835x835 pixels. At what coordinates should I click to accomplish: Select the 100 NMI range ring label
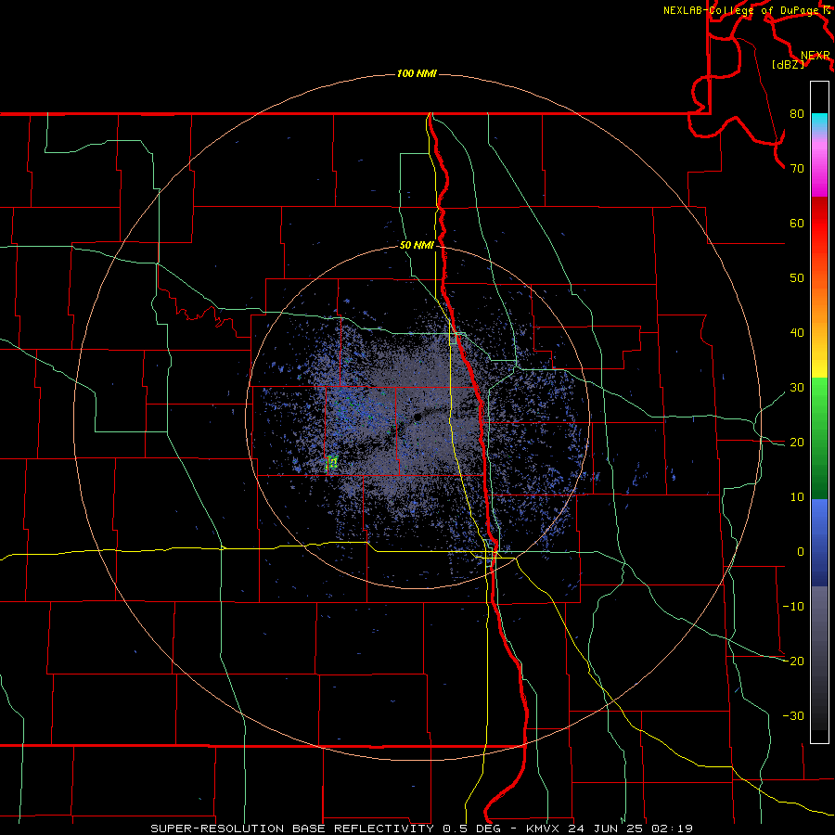pyautogui.click(x=417, y=73)
